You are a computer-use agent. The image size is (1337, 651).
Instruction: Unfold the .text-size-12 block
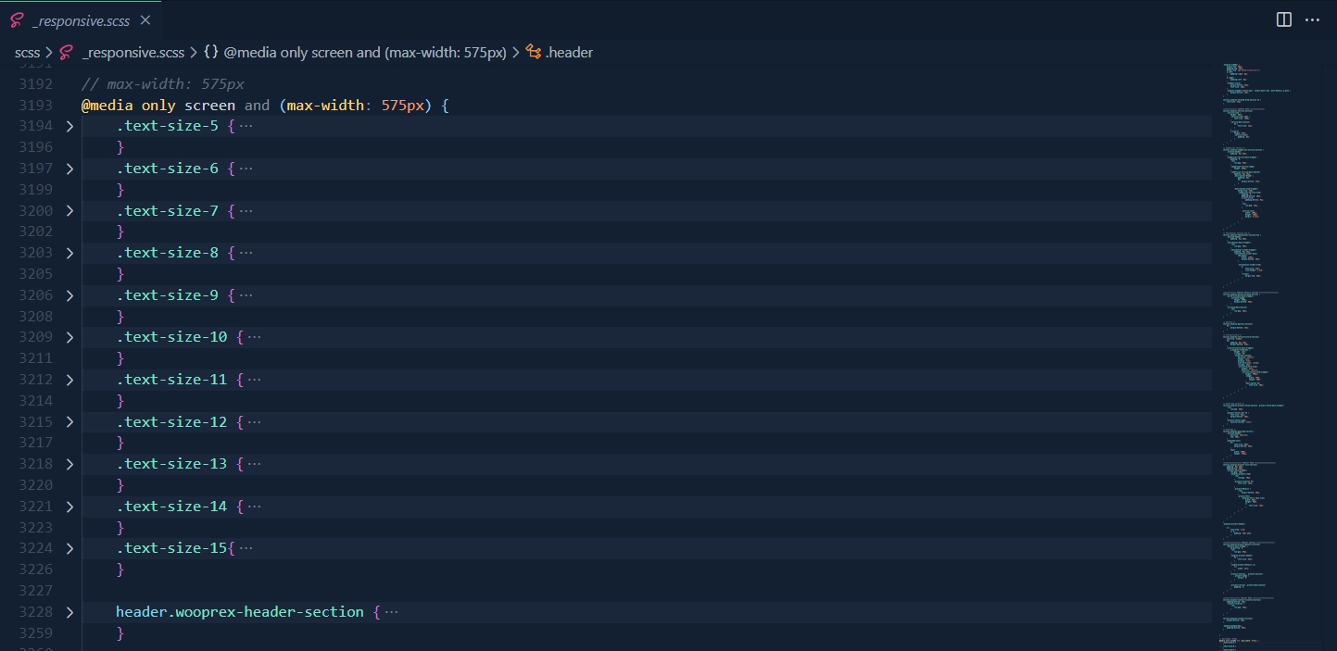tap(69, 422)
